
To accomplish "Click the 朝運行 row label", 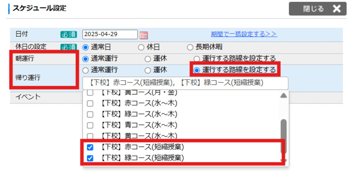I will [x=25, y=58].
